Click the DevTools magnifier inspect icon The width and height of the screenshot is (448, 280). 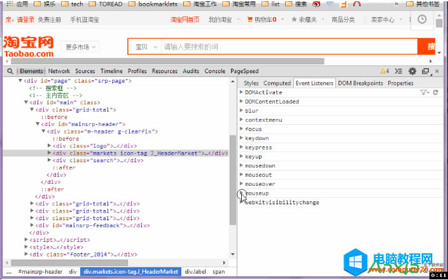10,71
